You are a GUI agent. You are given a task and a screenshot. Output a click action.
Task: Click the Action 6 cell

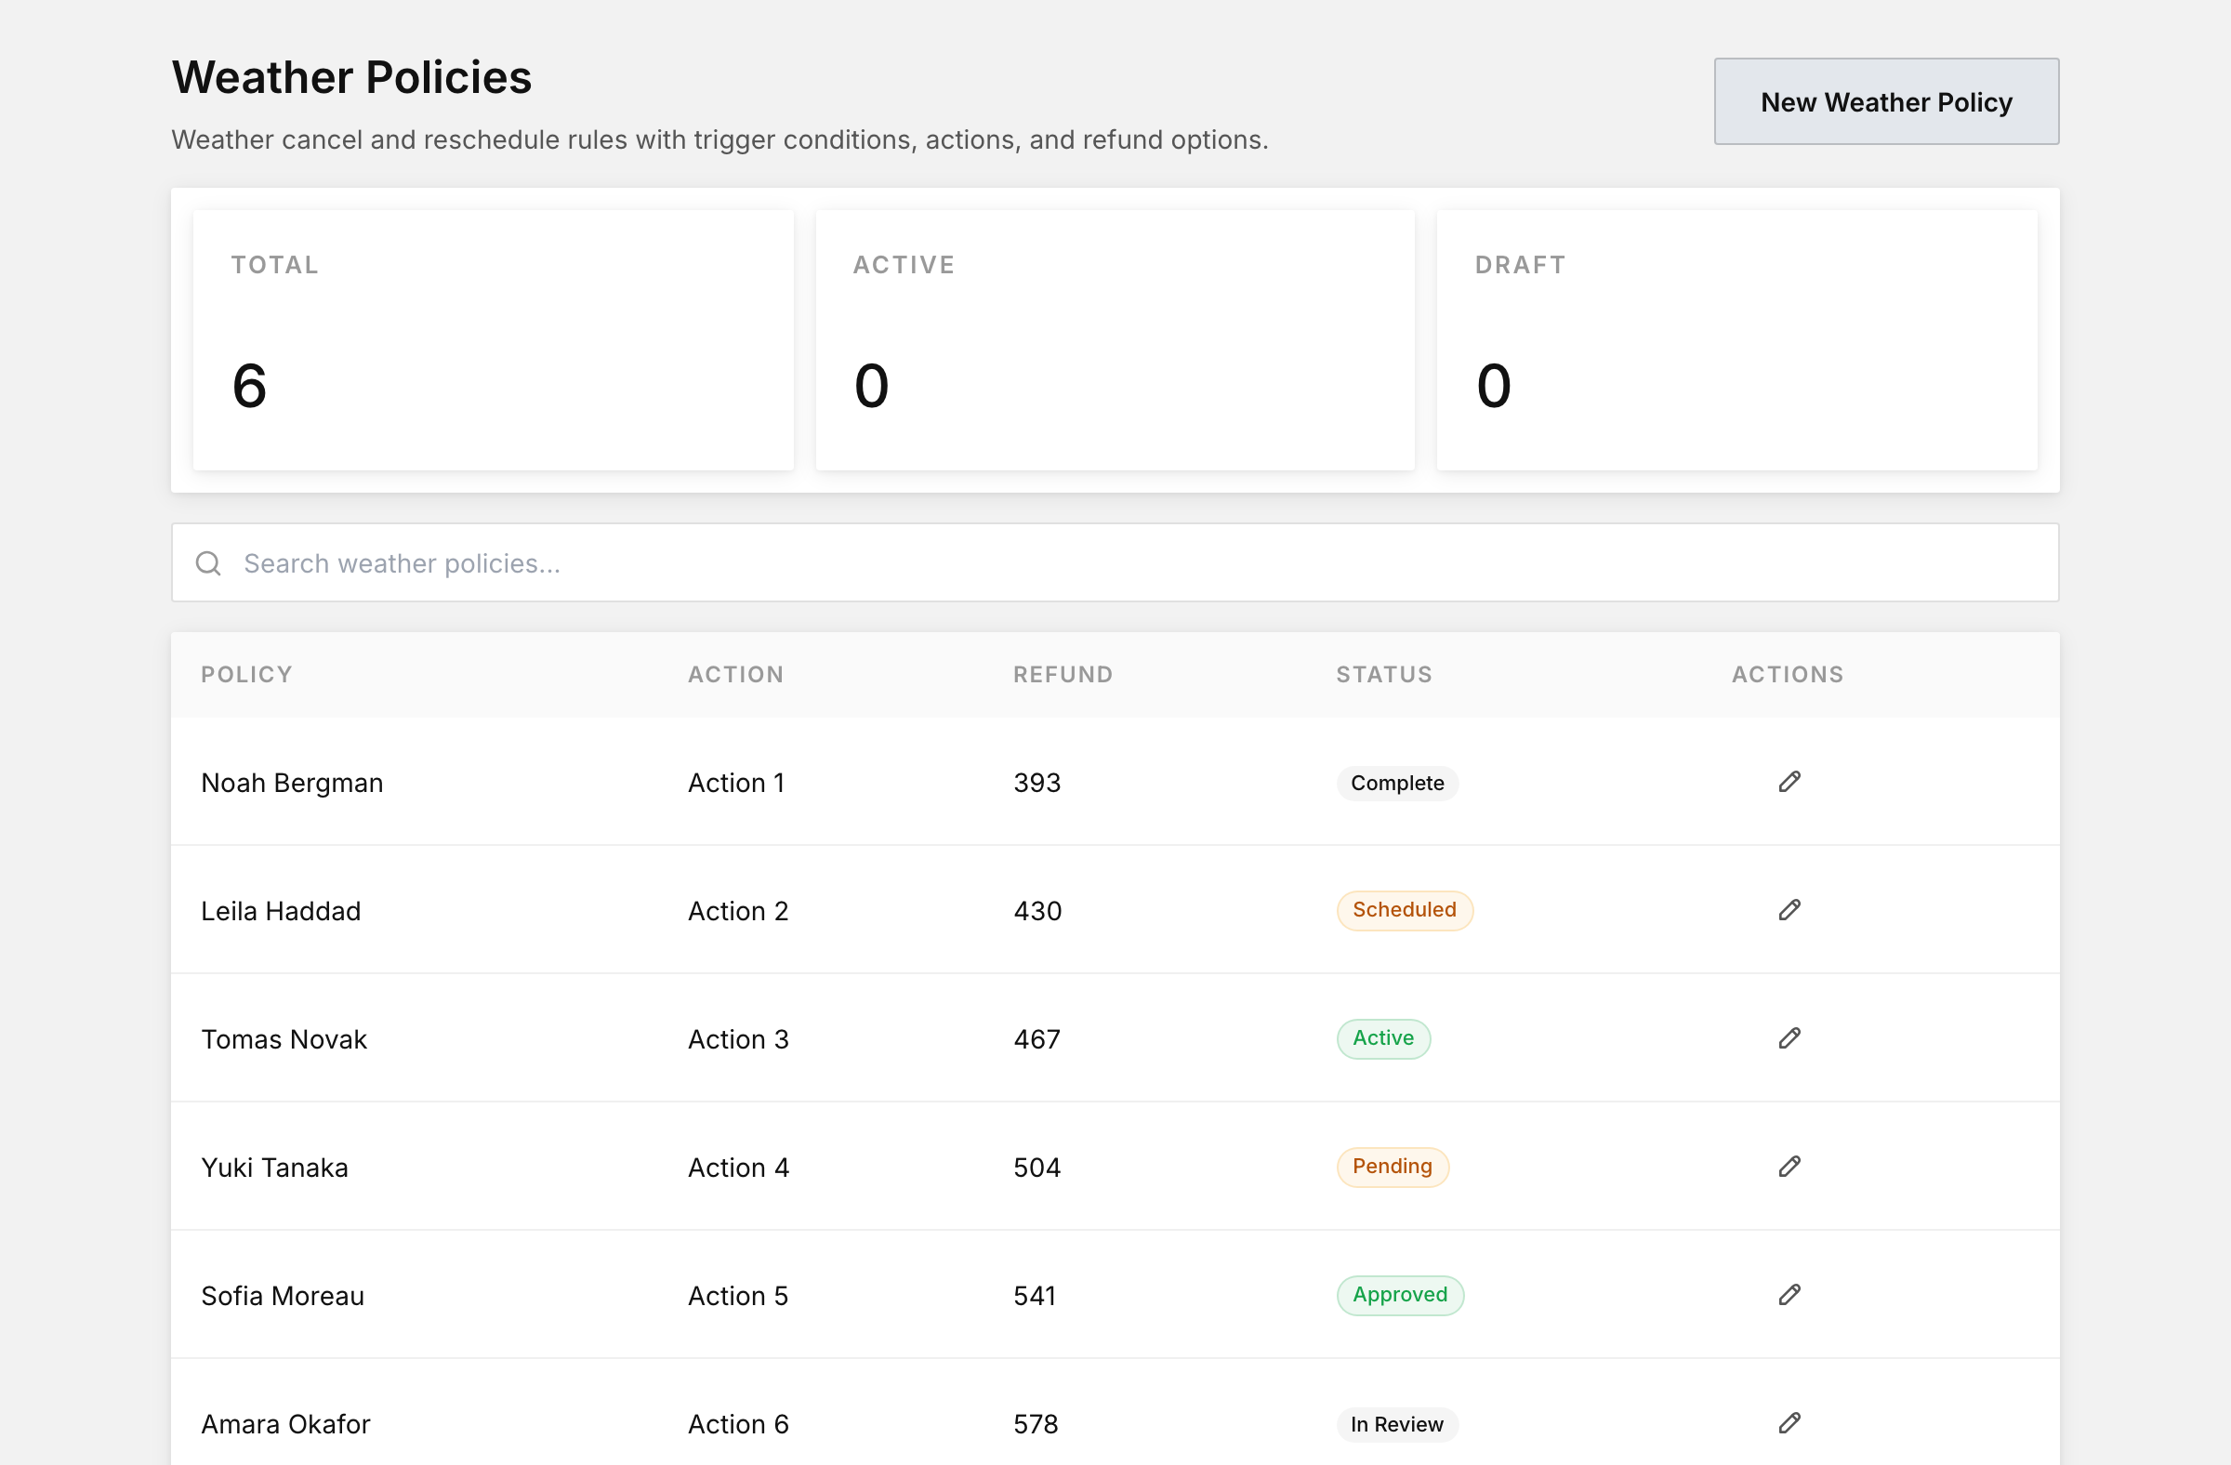[x=738, y=1425]
